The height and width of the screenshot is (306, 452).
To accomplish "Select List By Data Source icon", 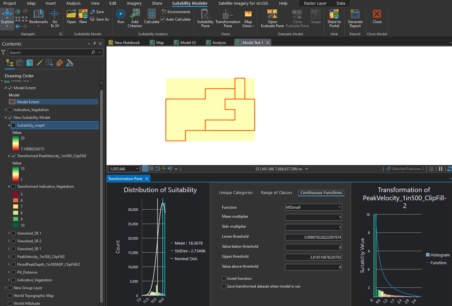I will coord(19,63).
